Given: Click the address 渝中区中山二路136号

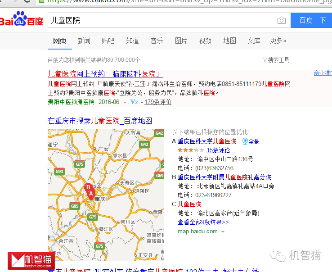Looking at the screenshot, I should pyautogui.click(x=225, y=159).
